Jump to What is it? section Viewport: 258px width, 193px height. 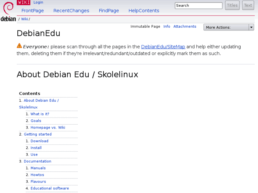point(40,114)
